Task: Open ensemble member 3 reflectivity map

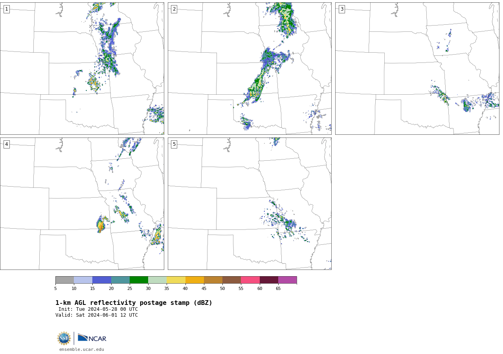Action: click(x=417, y=68)
